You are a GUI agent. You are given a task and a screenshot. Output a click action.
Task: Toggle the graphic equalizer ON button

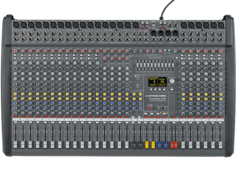(x=176, y=58)
